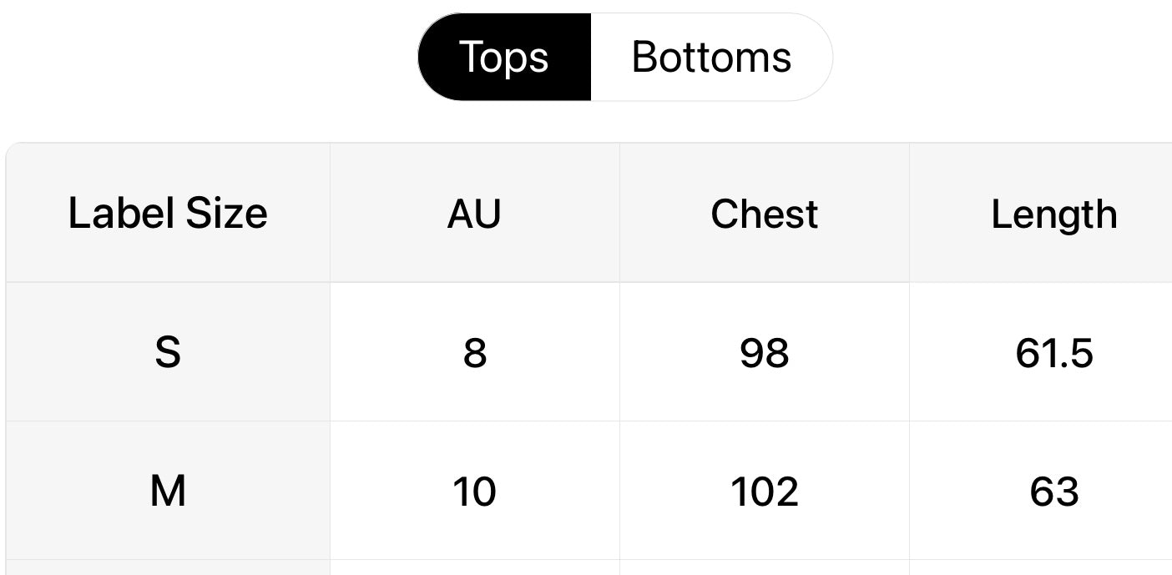This screenshot has width=1172, height=575.
Task: Click AU size 10 cell
Action: [474, 491]
